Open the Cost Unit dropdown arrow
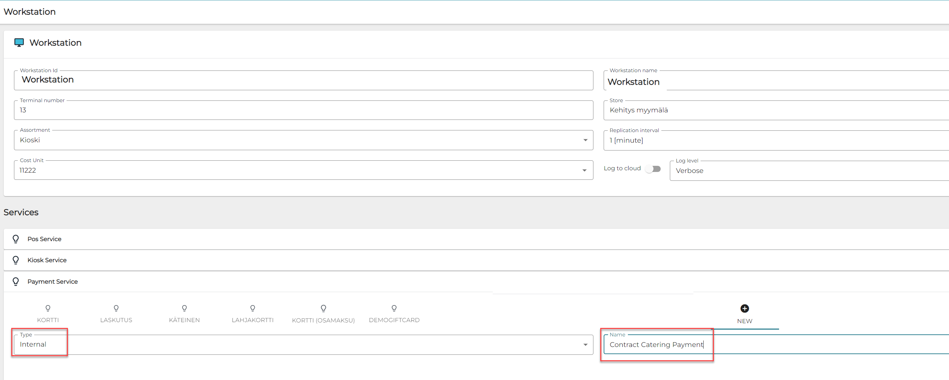 584,170
